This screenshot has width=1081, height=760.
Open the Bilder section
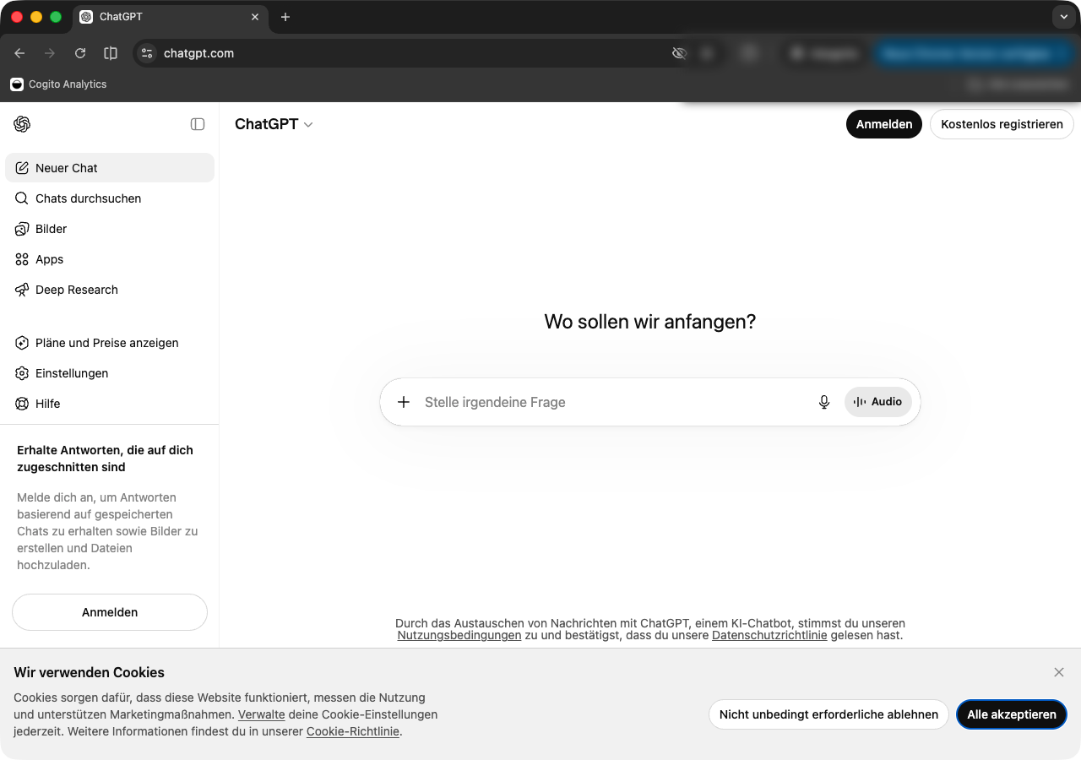[x=110, y=229]
